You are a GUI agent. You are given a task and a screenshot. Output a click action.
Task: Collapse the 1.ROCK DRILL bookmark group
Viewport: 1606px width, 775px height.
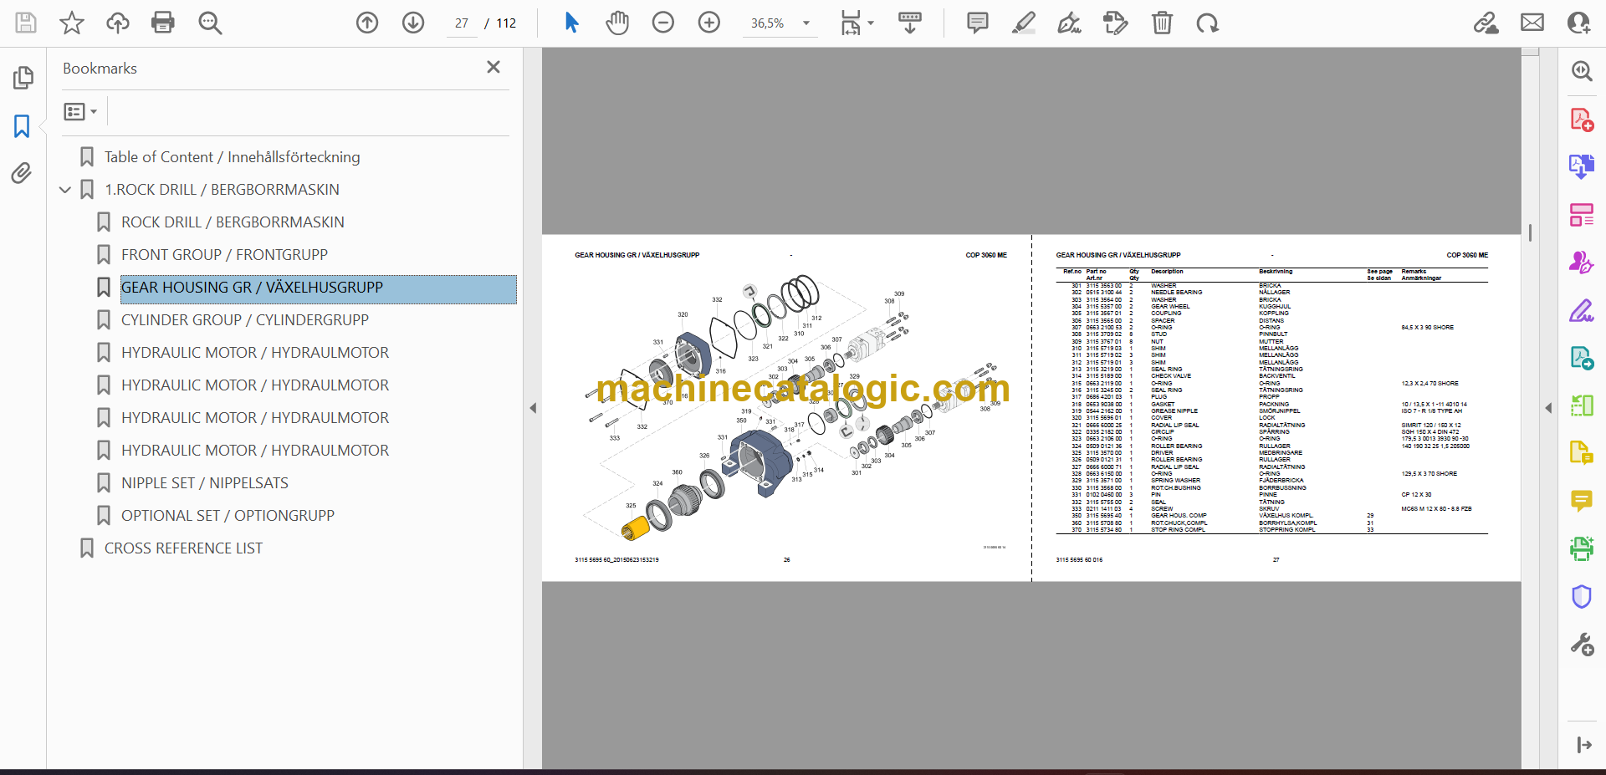point(65,190)
